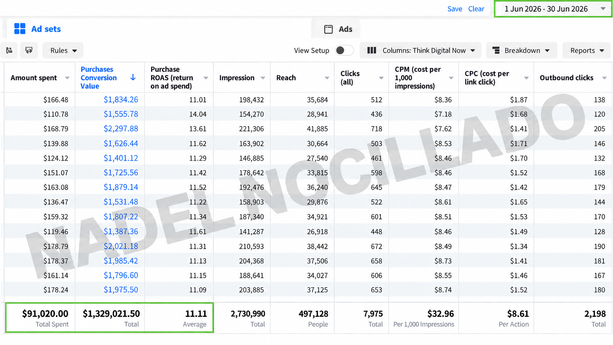Open the date range 1 Jun 2026 dropdown
Viewport: 613px width, 345px height.
(553, 9)
